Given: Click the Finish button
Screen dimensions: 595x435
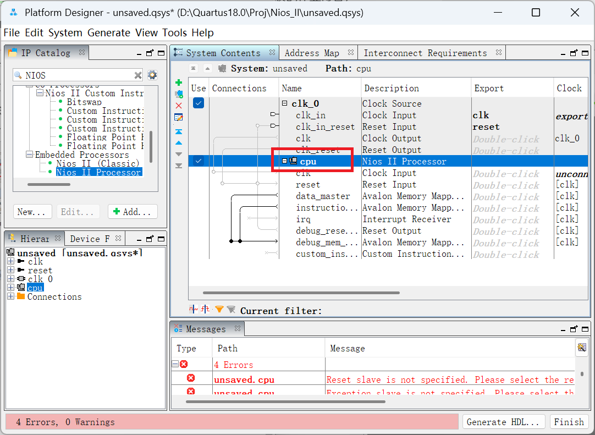Looking at the screenshot, I should pyautogui.click(x=569, y=422).
